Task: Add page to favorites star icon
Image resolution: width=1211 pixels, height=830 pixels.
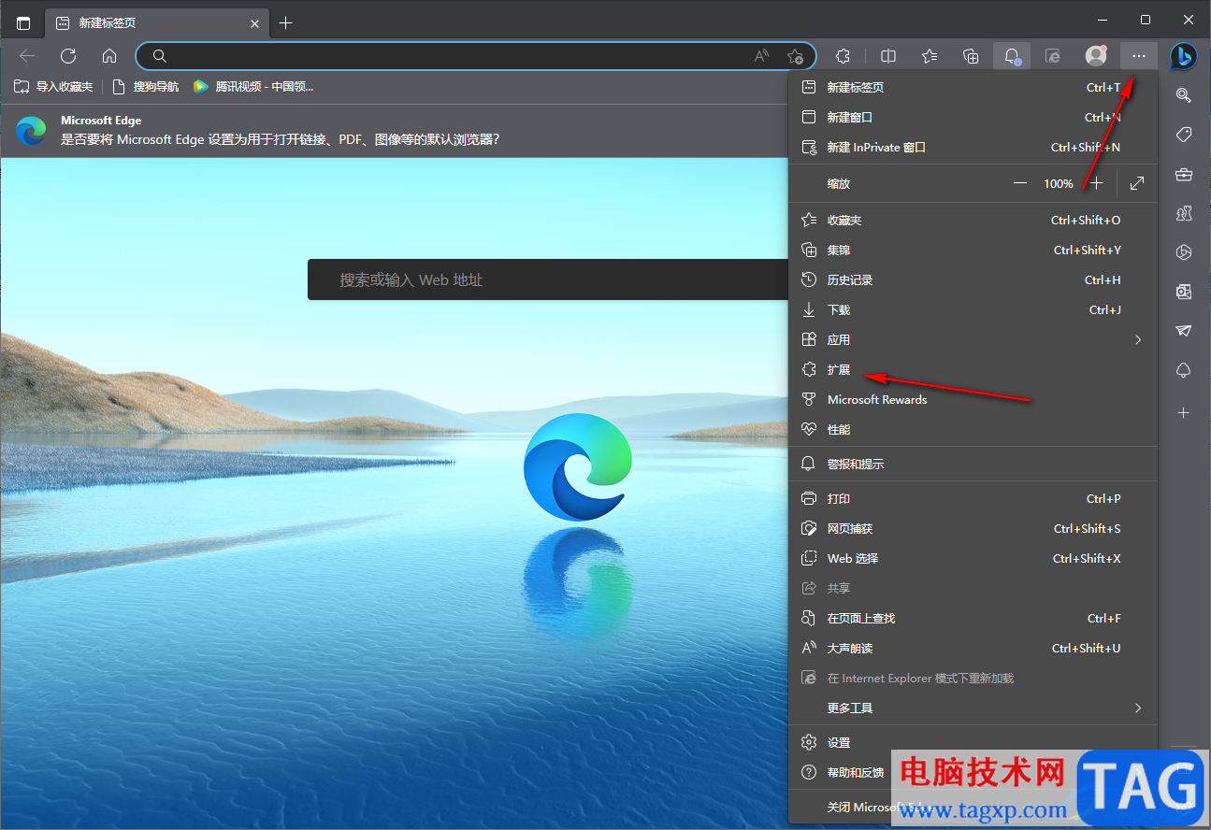Action: click(x=795, y=56)
